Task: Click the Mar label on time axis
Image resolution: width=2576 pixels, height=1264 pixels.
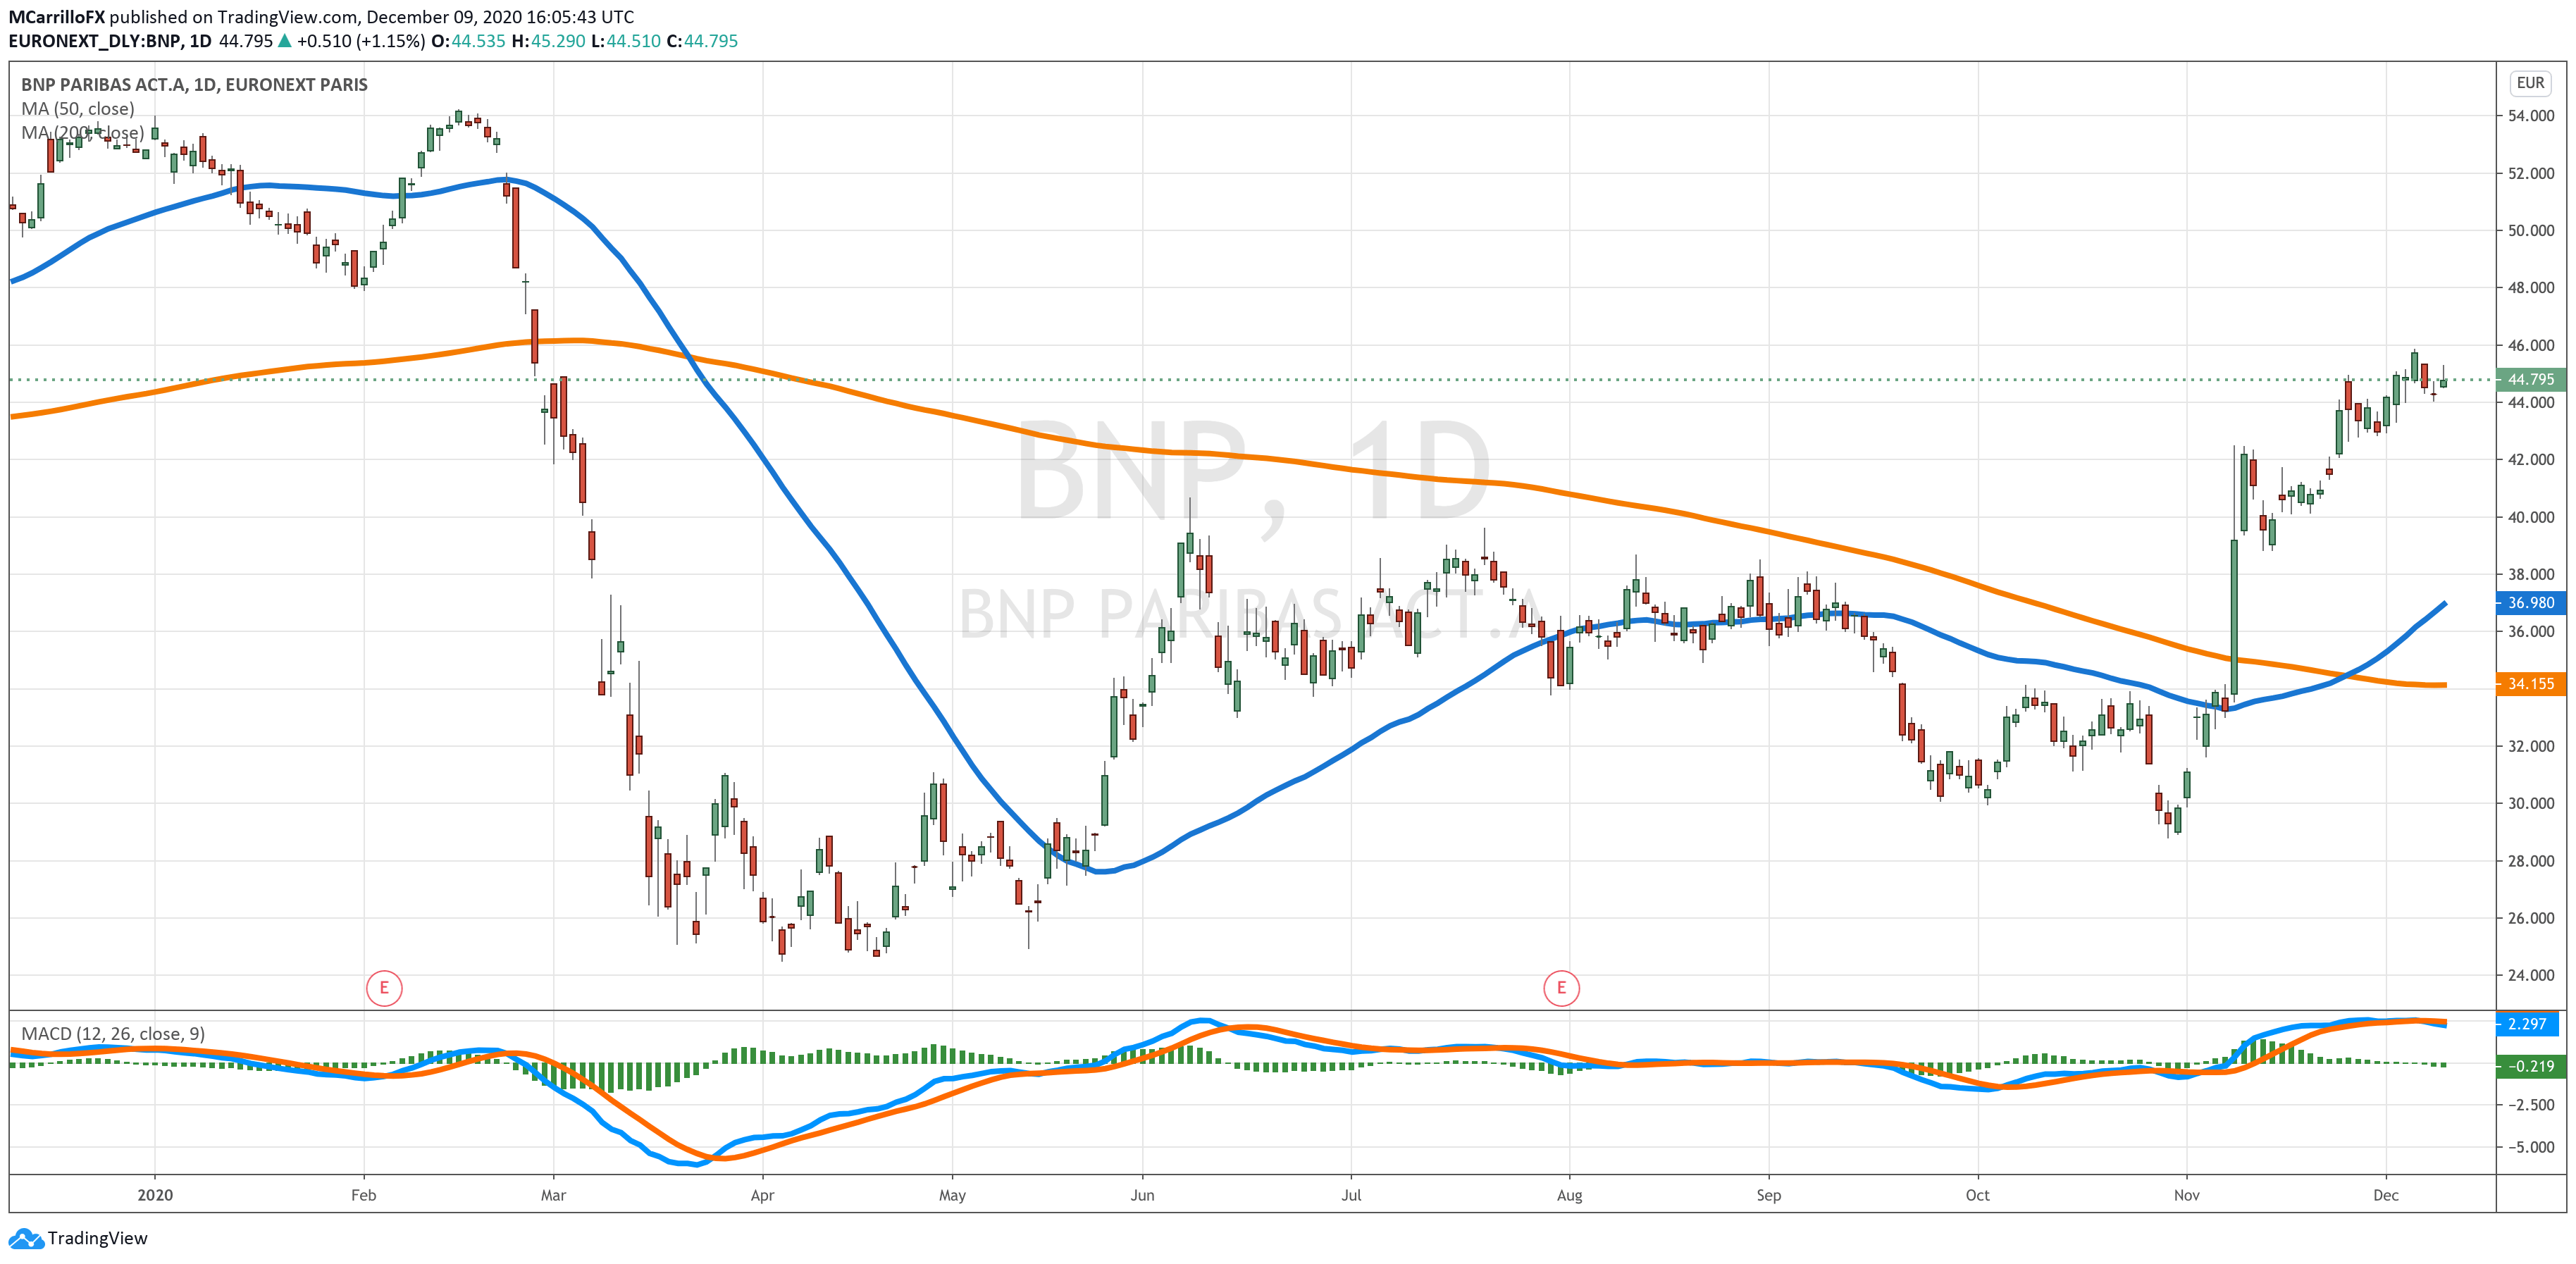Action: click(553, 1195)
